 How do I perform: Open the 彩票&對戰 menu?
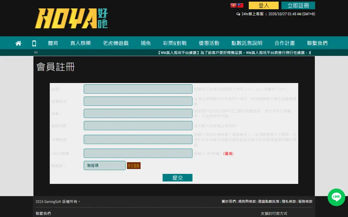175,43
